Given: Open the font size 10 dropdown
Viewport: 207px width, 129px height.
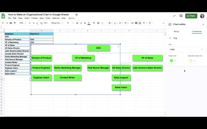Looking at the screenshot, I should 70,23.
